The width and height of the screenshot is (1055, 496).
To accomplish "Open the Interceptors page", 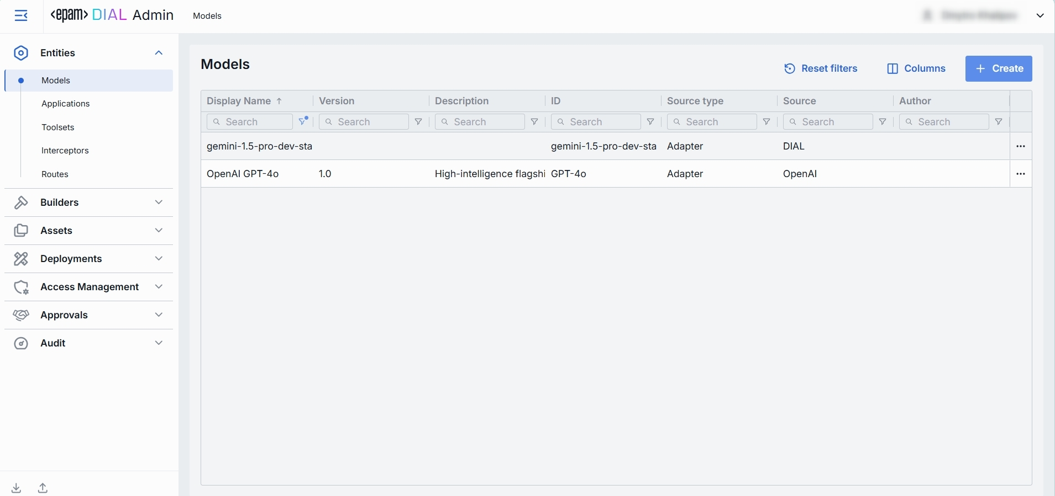I will point(65,151).
